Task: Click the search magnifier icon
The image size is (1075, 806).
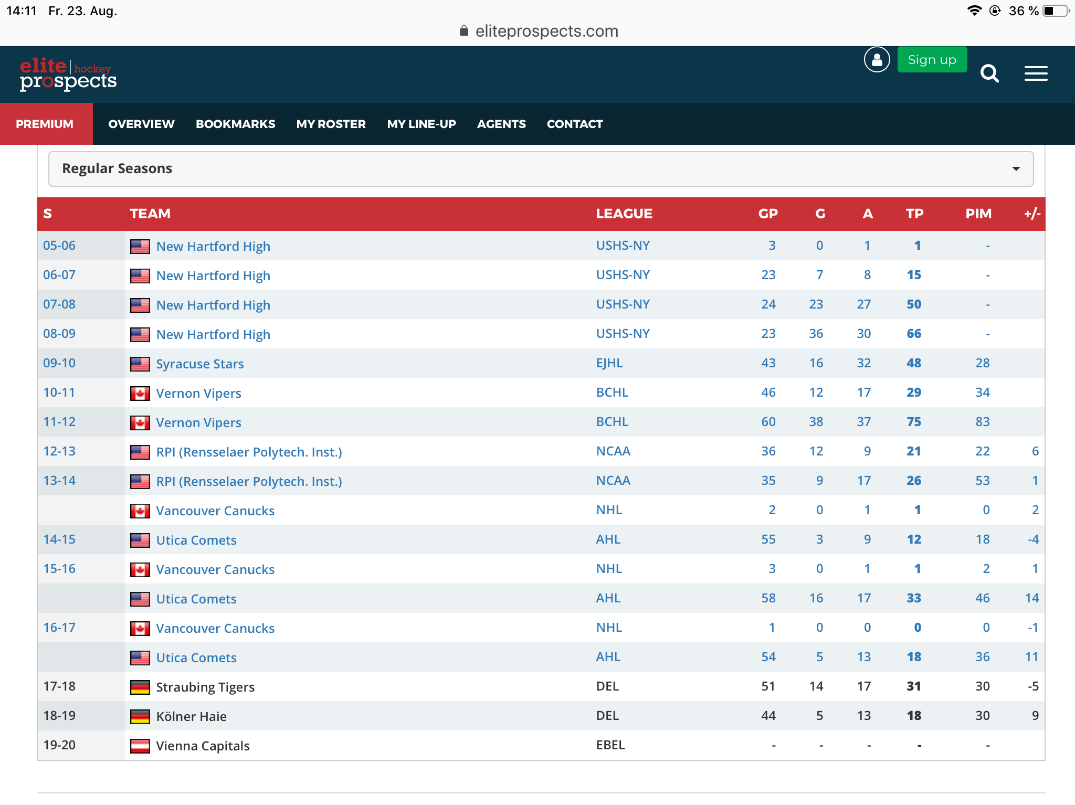Action: pos(989,73)
